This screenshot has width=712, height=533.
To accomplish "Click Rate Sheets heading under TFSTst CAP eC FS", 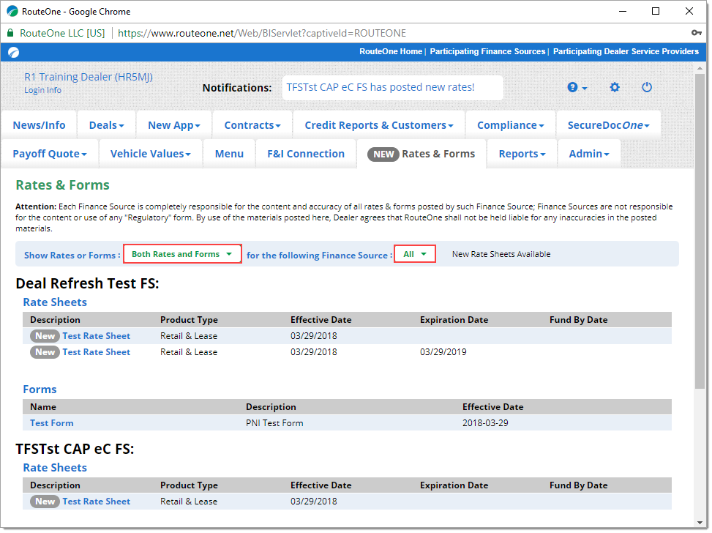I will pos(55,468).
